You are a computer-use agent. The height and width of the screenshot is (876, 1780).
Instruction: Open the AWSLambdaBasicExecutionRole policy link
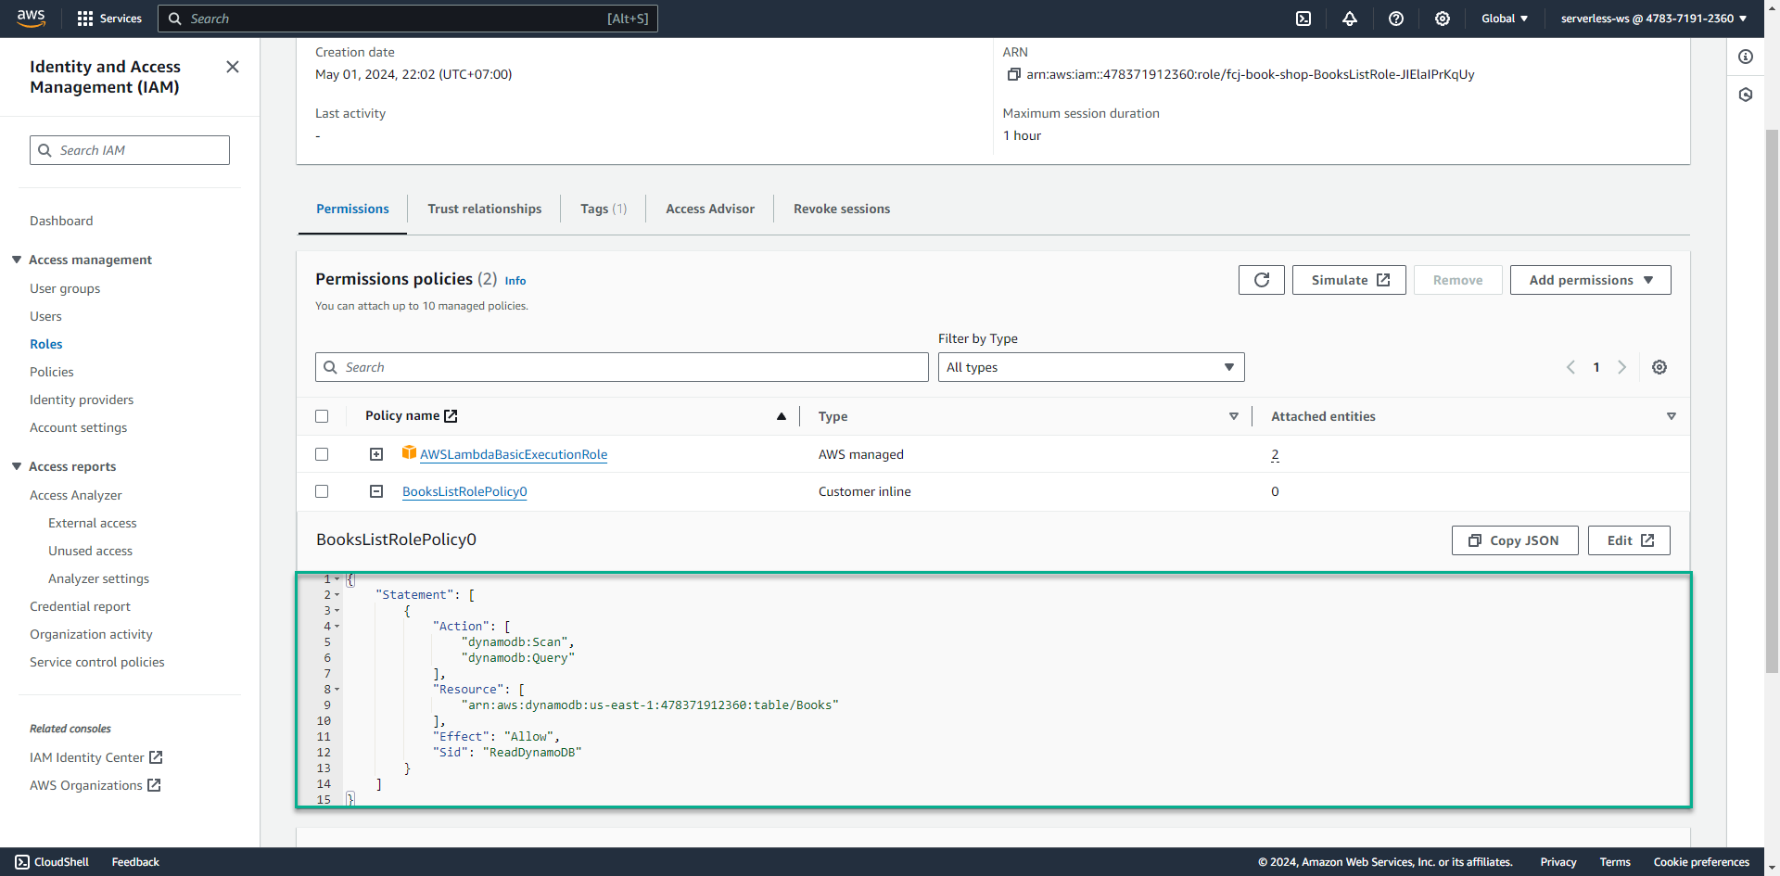pos(514,454)
